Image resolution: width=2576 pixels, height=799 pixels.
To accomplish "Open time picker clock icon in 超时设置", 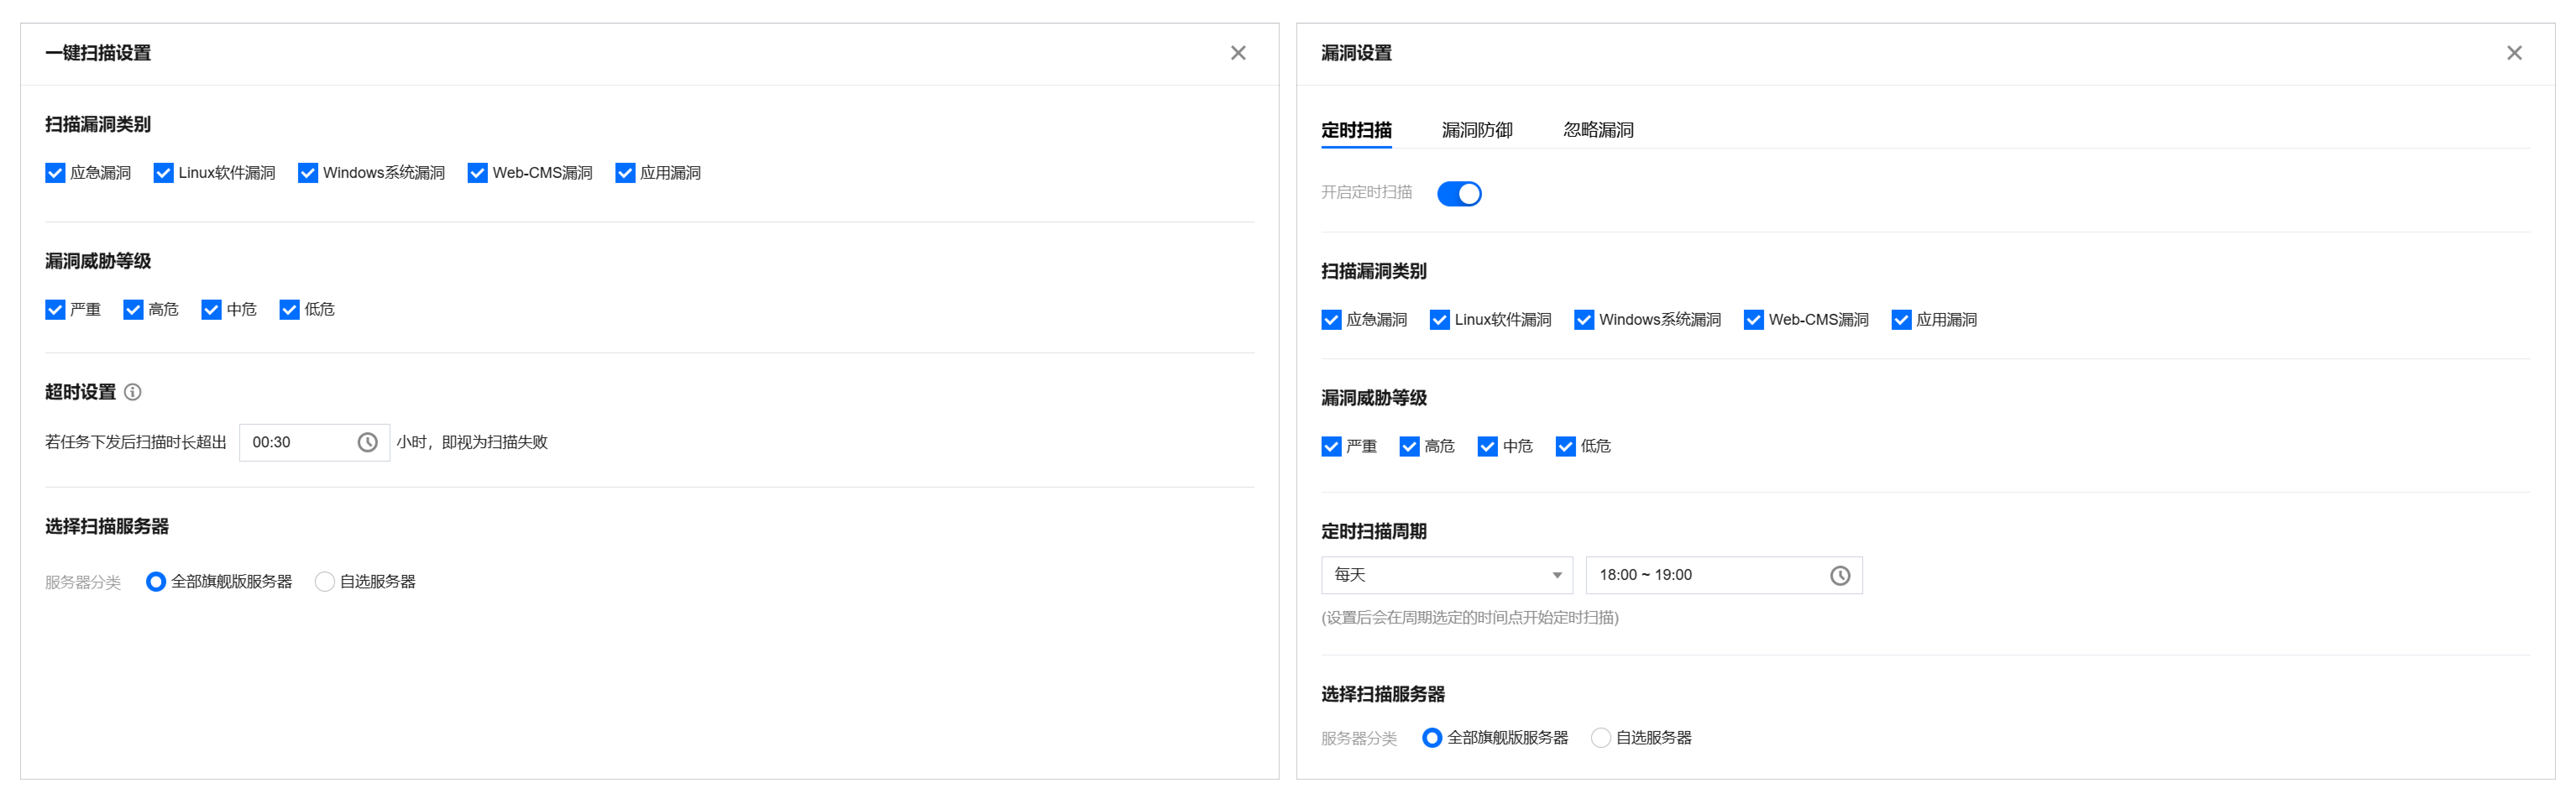I will click(x=368, y=442).
